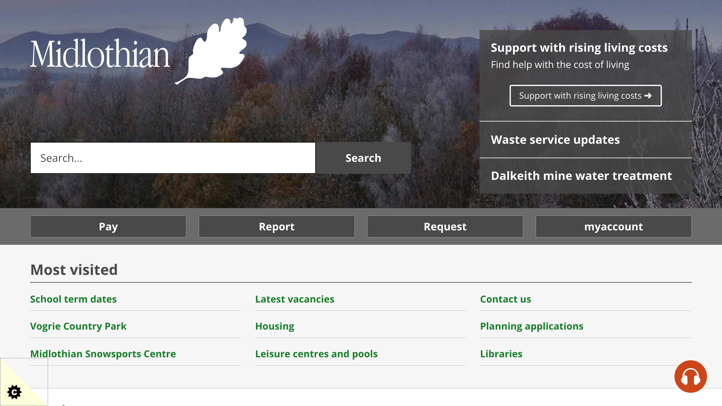Expand Dalkeith mine water treatment panel

(581, 176)
